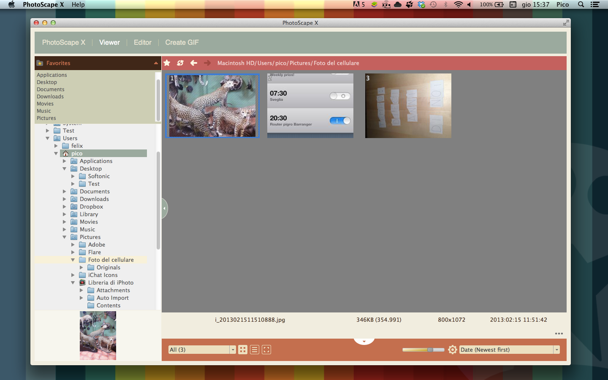Screen dimensions: 608x380
Task: Collapse the Favorites panel arrow
Action: pos(156,63)
